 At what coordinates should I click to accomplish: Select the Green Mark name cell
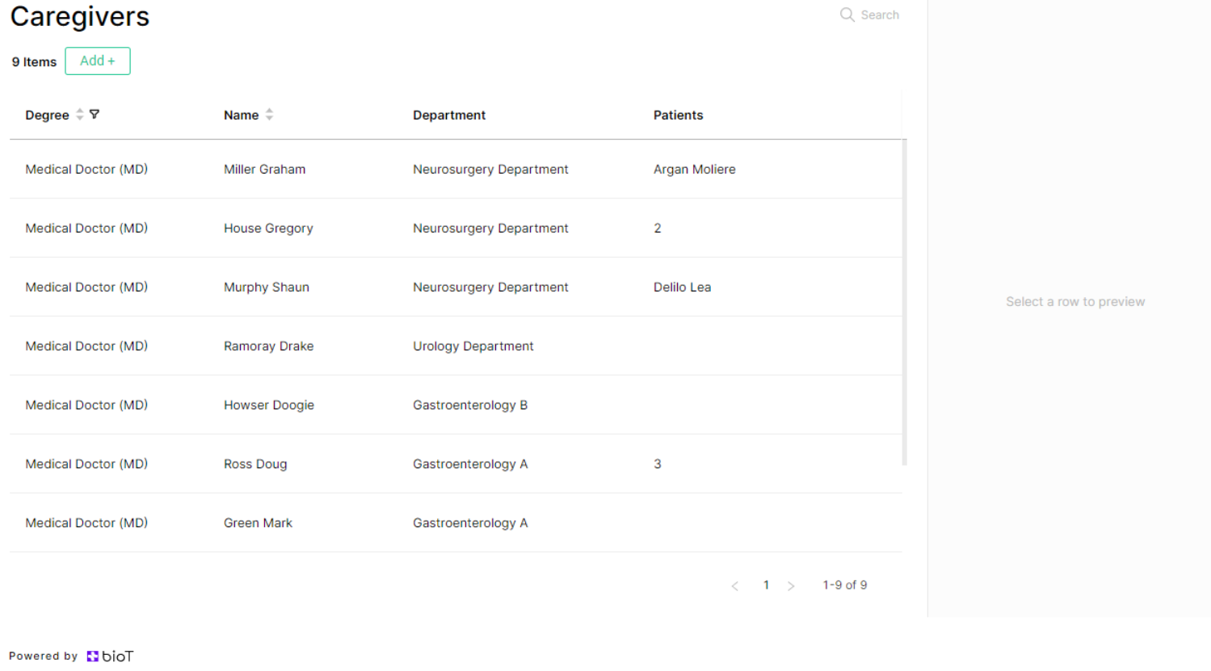(x=259, y=523)
